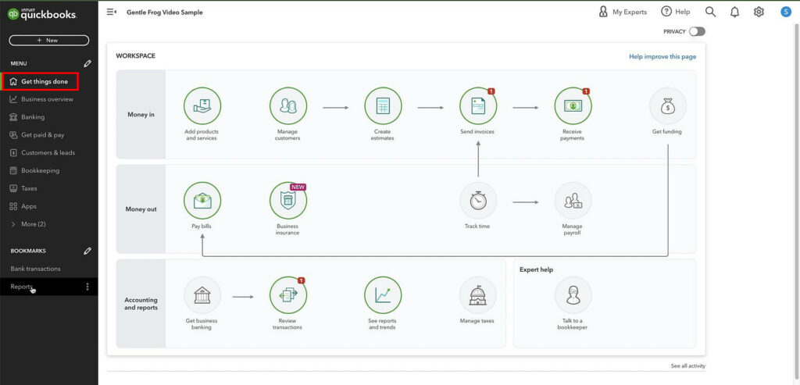
Task: Open the Manage taxes icon
Action: click(x=478, y=295)
